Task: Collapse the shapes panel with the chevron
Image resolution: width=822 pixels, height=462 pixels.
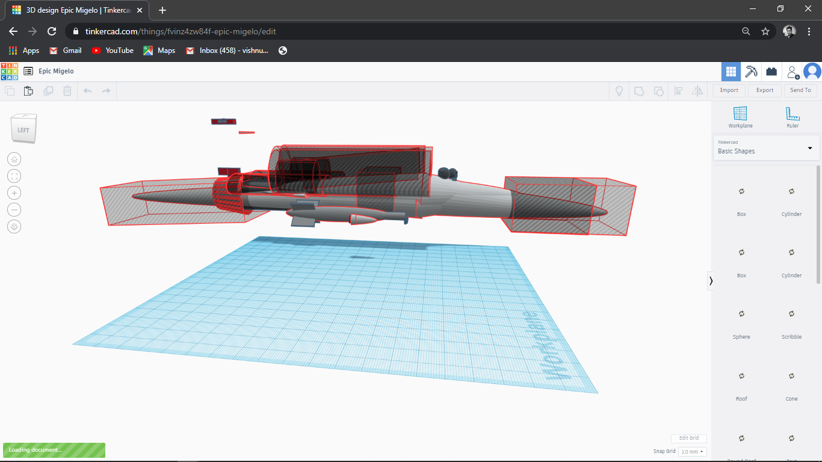Action: tap(711, 280)
